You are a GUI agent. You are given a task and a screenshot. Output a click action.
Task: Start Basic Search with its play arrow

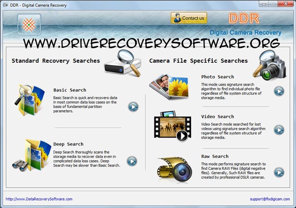tap(133, 107)
